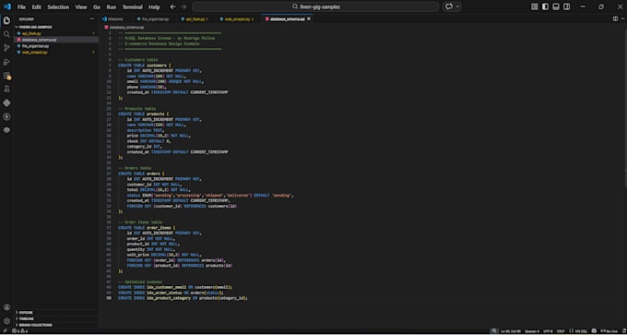Open the lightning bolt extension view

coord(6,116)
